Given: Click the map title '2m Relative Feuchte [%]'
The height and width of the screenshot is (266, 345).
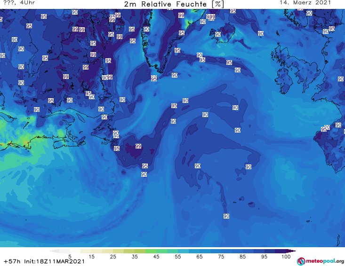Looking at the screenshot, I should (x=174, y=4).
